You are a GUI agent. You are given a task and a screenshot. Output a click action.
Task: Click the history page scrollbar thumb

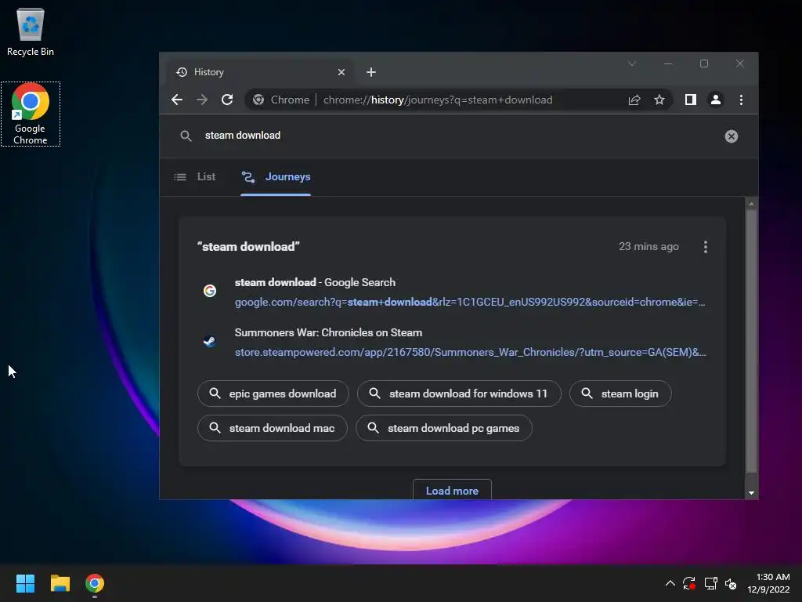point(751,340)
